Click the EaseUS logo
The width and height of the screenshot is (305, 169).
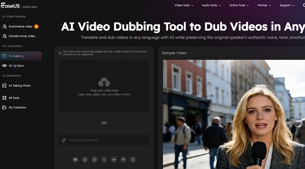[10, 6]
